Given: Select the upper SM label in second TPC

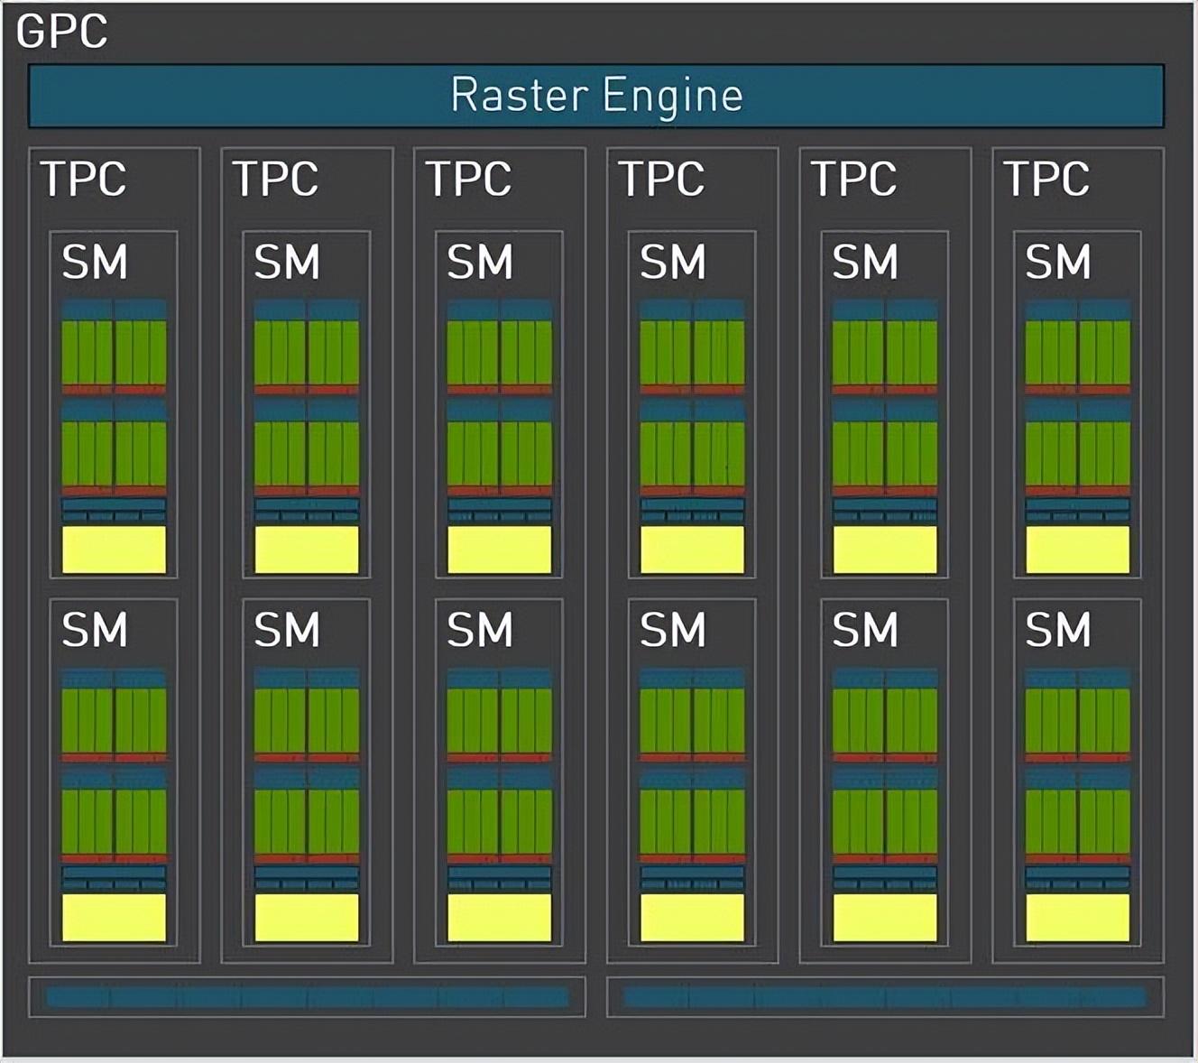Looking at the screenshot, I should click(287, 263).
